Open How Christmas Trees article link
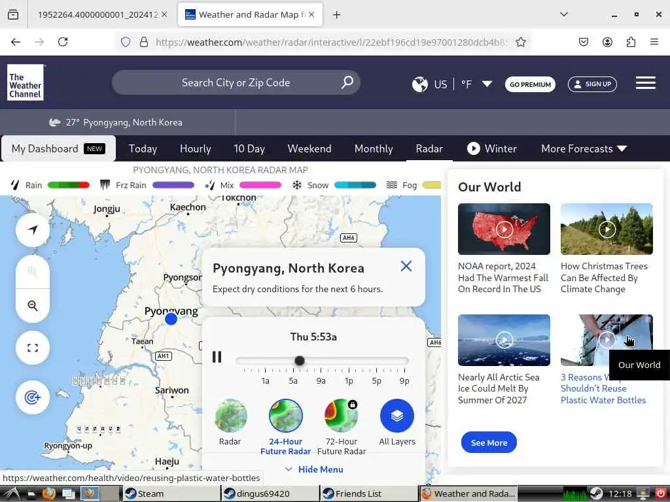Viewport: 670px width, 502px height. (604, 277)
